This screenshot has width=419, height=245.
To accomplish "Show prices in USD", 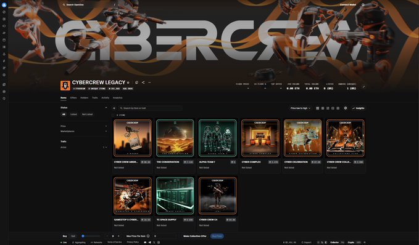I will [x=359, y=243].
